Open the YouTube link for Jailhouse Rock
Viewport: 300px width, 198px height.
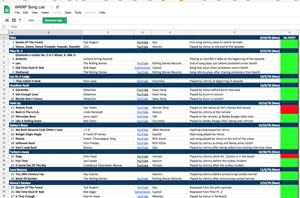tap(142, 143)
